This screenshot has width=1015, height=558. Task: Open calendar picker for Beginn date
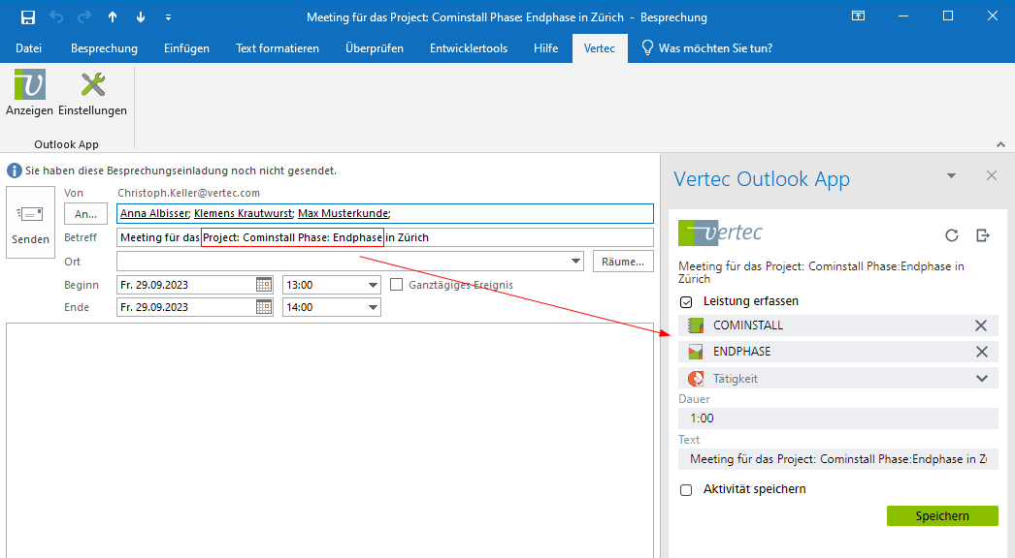pos(264,285)
